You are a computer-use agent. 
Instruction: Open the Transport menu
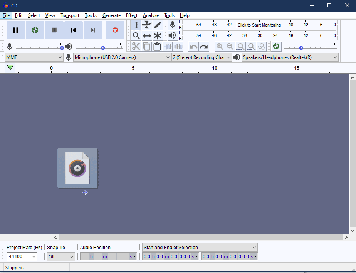(70, 15)
